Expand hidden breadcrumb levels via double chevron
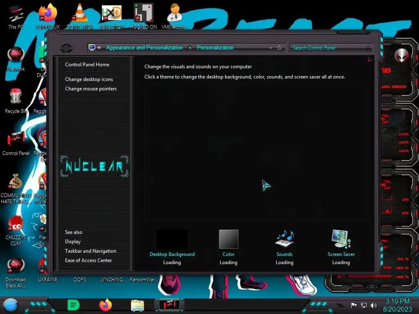 pyautogui.click(x=99, y=48)
